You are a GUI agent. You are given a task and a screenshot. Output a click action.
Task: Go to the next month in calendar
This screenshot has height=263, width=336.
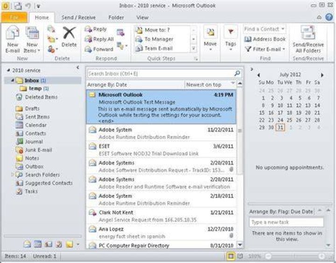point(322,75)
